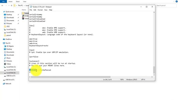Open 3D Objects under This PC
The width and height of the screenshot is (178, 100).
pos(10,46)
